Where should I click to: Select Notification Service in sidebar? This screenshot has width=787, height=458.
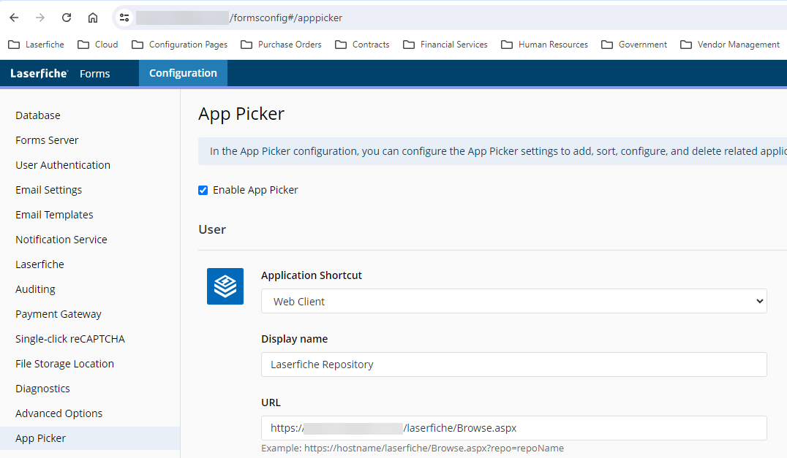pyautogui.click(x=61, y=240)
